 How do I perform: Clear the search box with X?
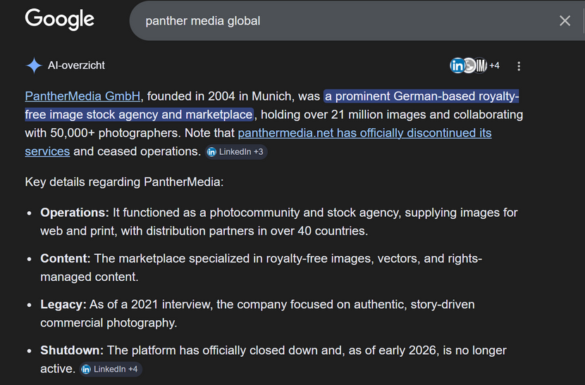[x=565, y=20]
